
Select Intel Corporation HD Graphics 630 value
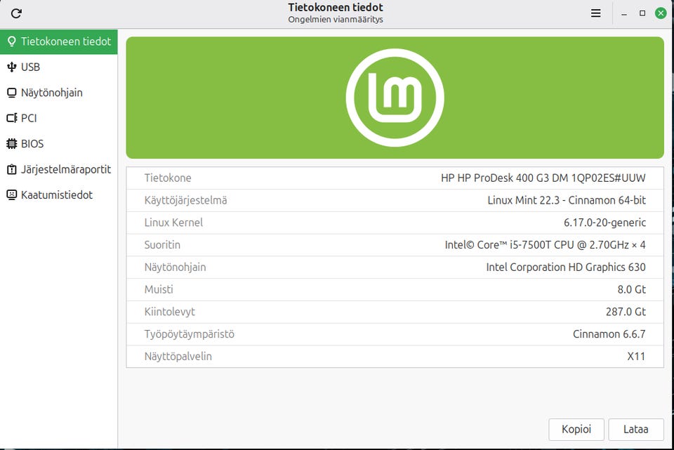coord(566,267)
